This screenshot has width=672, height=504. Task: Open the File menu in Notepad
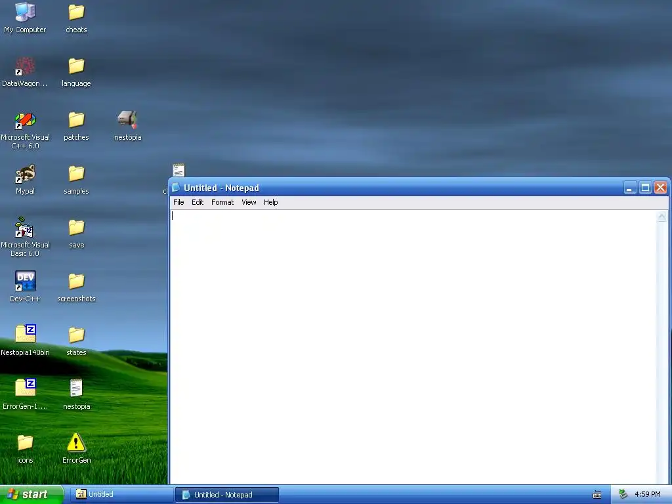click(178, 202)
